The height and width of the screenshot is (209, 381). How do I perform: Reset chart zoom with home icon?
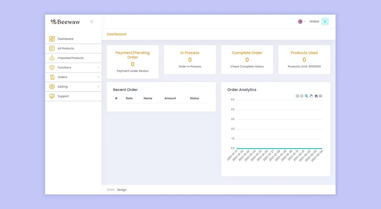316,96
